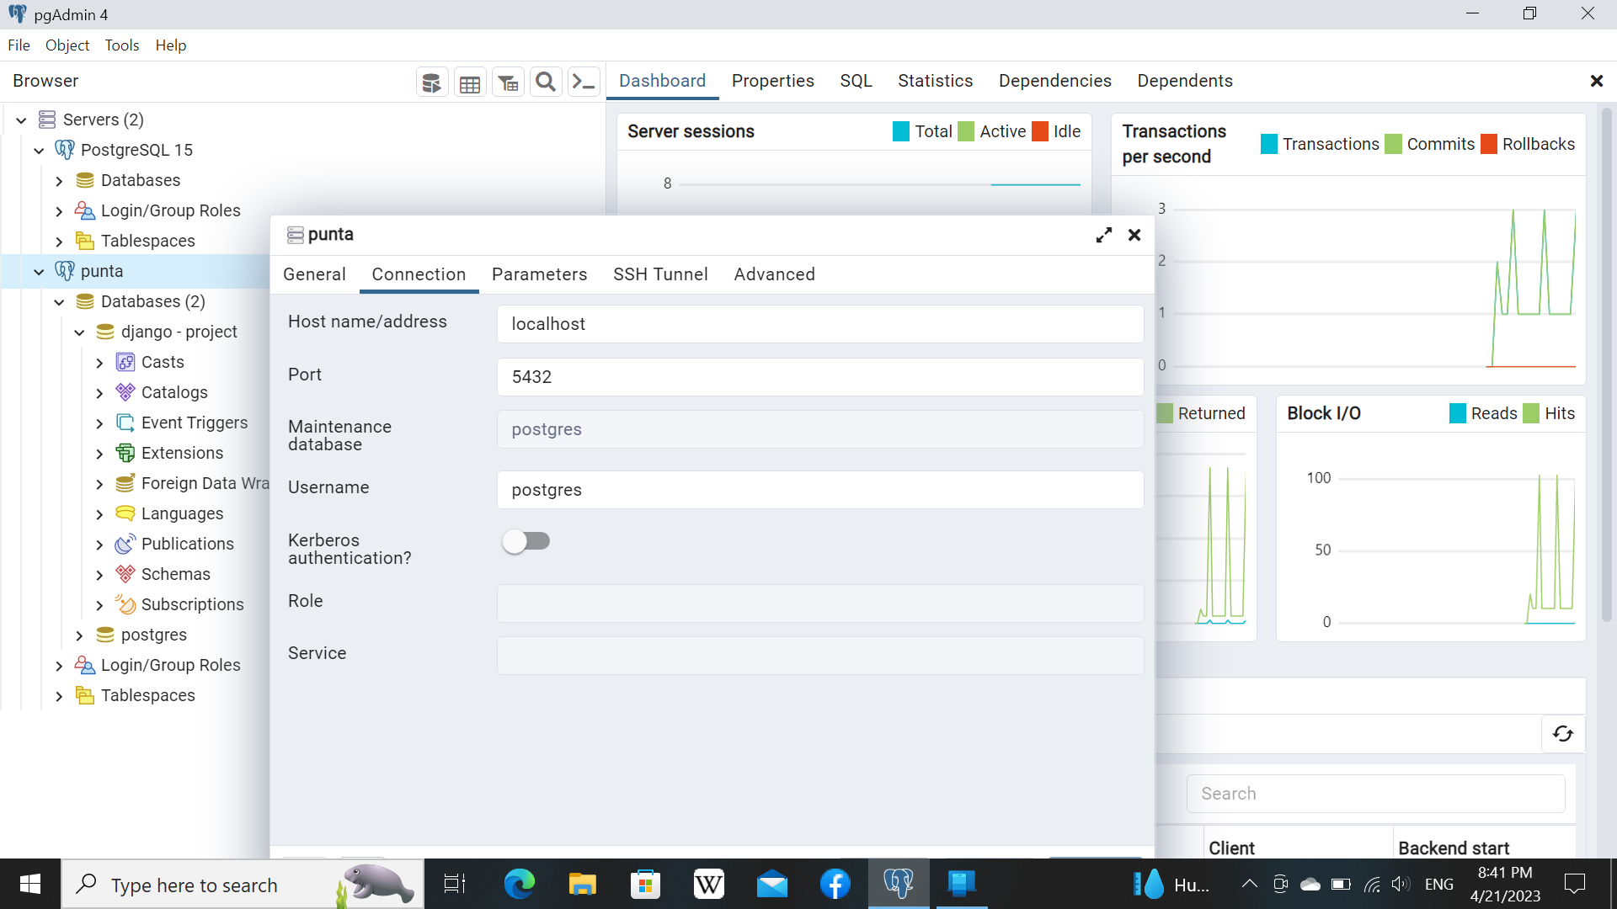Collapse the django - project database node
This screenshot has height=909, width=1617.
pyautogui.click(x=79, y=332)
